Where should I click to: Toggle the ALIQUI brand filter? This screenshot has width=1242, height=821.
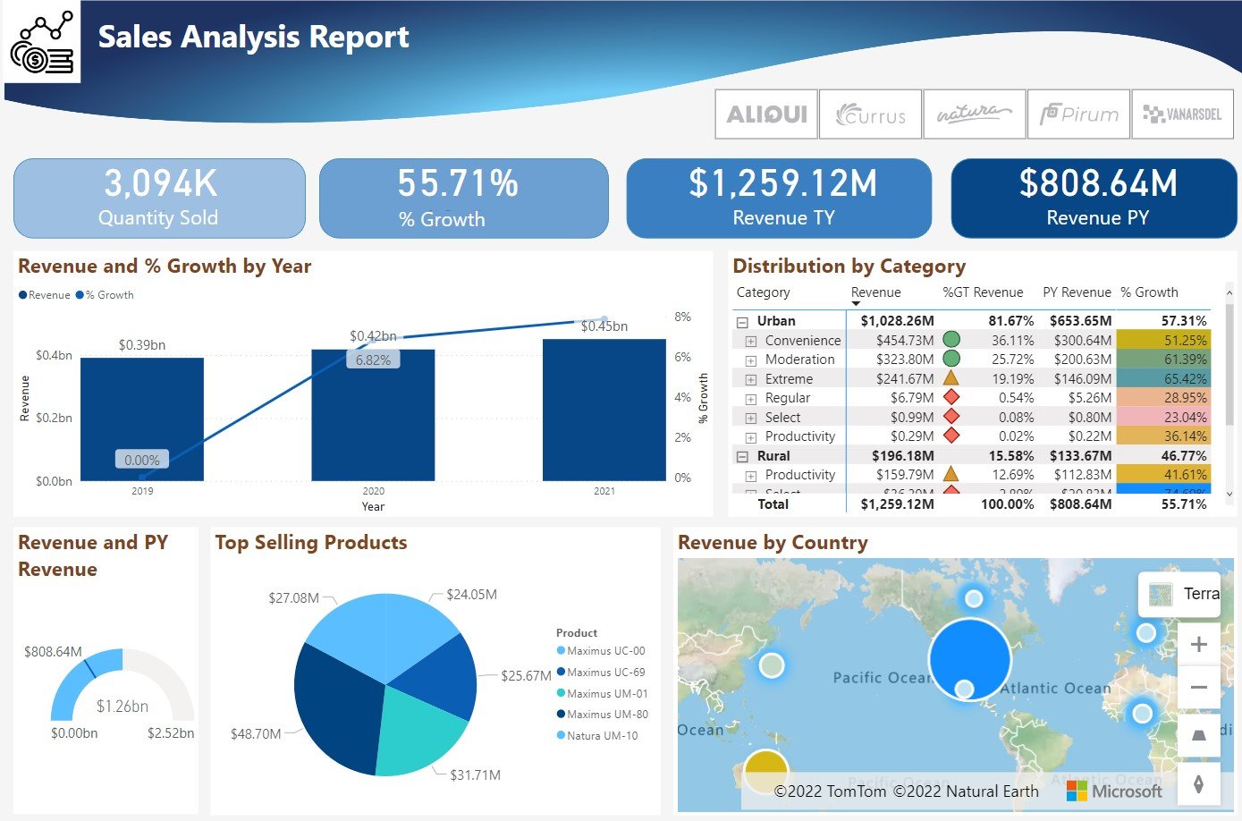[x=765, y=114]
